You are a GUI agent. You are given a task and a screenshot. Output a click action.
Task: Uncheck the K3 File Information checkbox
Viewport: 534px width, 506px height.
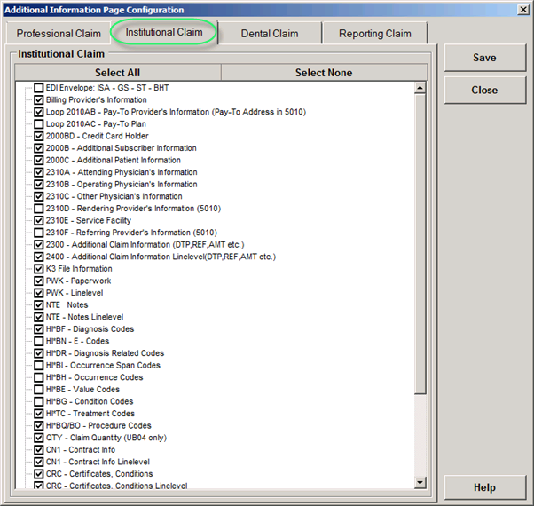38,269
